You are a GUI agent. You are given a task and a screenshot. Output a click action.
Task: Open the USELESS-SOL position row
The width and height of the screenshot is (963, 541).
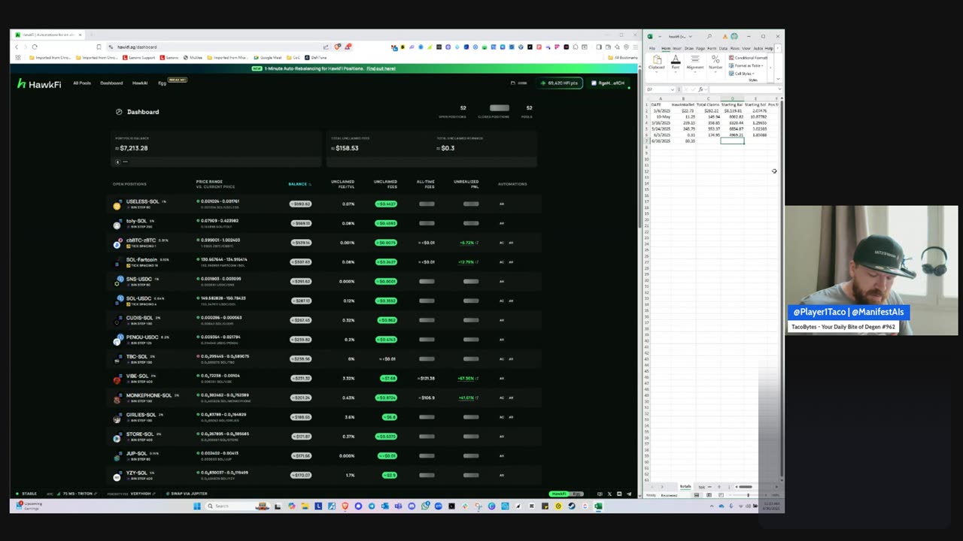324,204
